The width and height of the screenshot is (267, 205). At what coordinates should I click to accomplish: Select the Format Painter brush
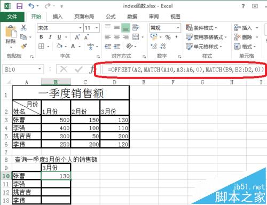(x=23, y=46)
